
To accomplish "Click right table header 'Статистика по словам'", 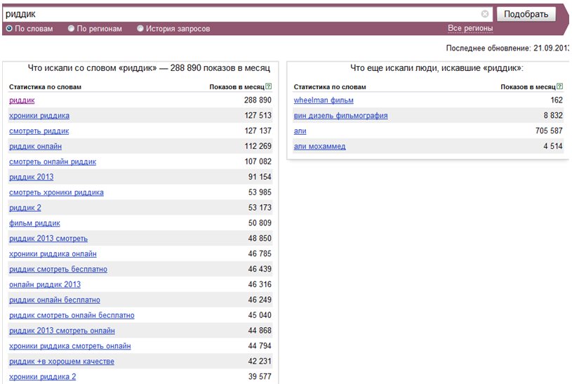I will [x=330, y=87].
